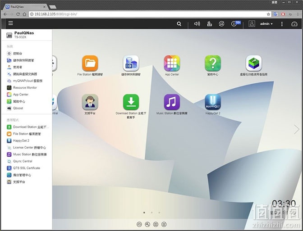Viewport: 303px width, 231px height.
Task: Launch Music Station desktop icon
Action: tap(172, 102)
